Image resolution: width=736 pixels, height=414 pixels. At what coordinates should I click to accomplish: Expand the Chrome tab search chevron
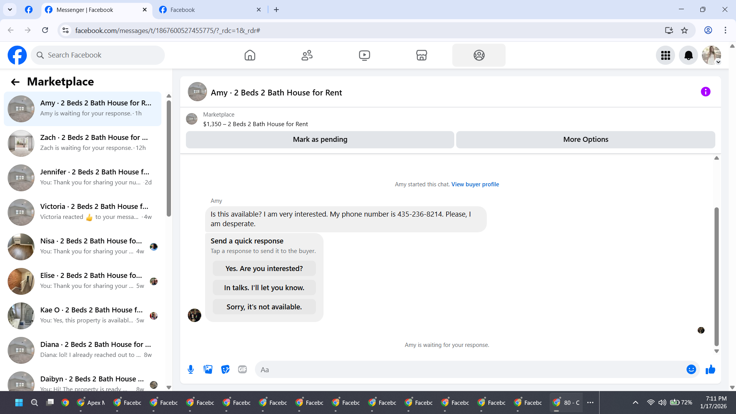coord(10,10)
